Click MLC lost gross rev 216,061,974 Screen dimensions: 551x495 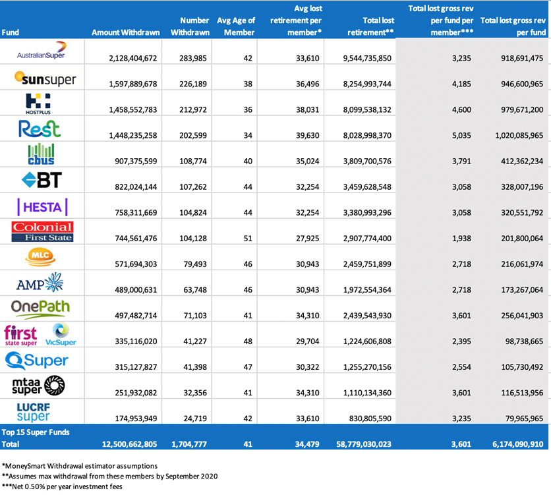(522, 264)
